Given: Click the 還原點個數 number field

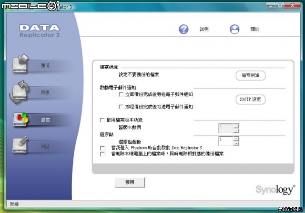Looking at the screenshot, I should (226, 141).
